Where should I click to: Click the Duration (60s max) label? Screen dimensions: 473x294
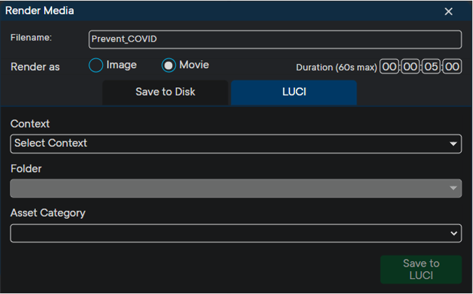(x=336, y=68)
